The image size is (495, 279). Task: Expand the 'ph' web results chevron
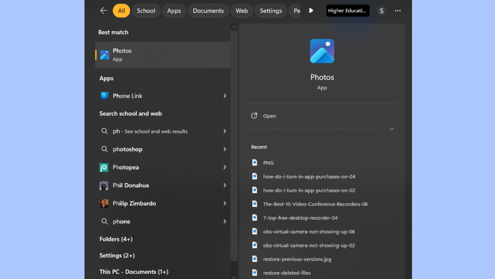[x=225, y=131]
